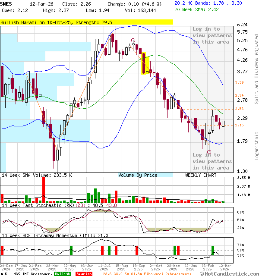The image size is (259, 276).
Task: Click the 2.56 Fibonacci retracement label
Action: [x=240, y=109]
